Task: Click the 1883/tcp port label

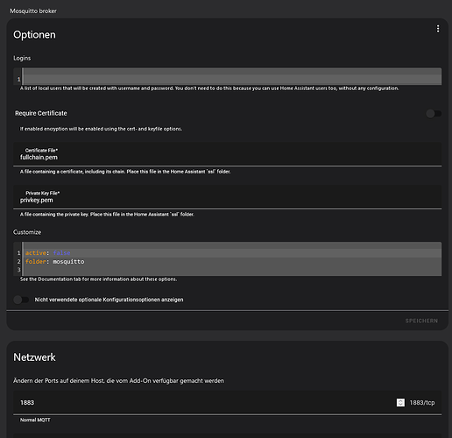Action: coord(422,403)
